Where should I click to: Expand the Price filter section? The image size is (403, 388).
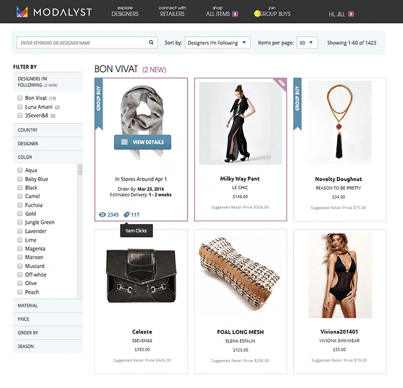(x=48, y=319)
